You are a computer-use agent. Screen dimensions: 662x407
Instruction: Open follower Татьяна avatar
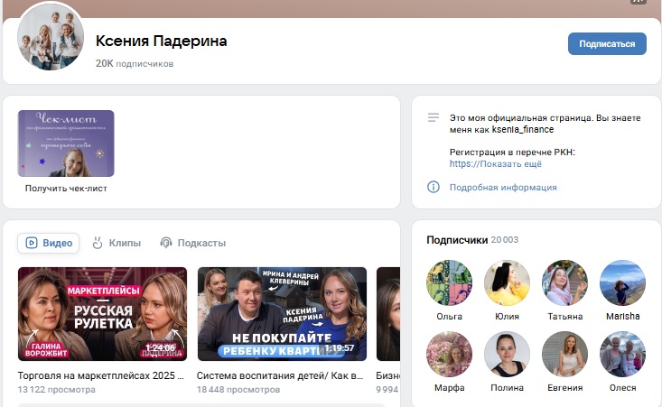(x=564, y=282)
